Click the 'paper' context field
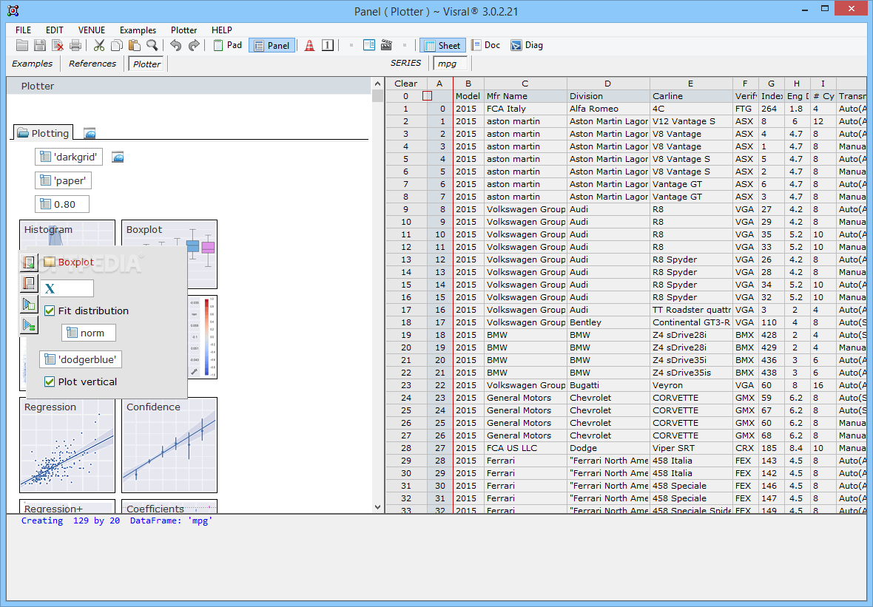 tap(63, 181)
